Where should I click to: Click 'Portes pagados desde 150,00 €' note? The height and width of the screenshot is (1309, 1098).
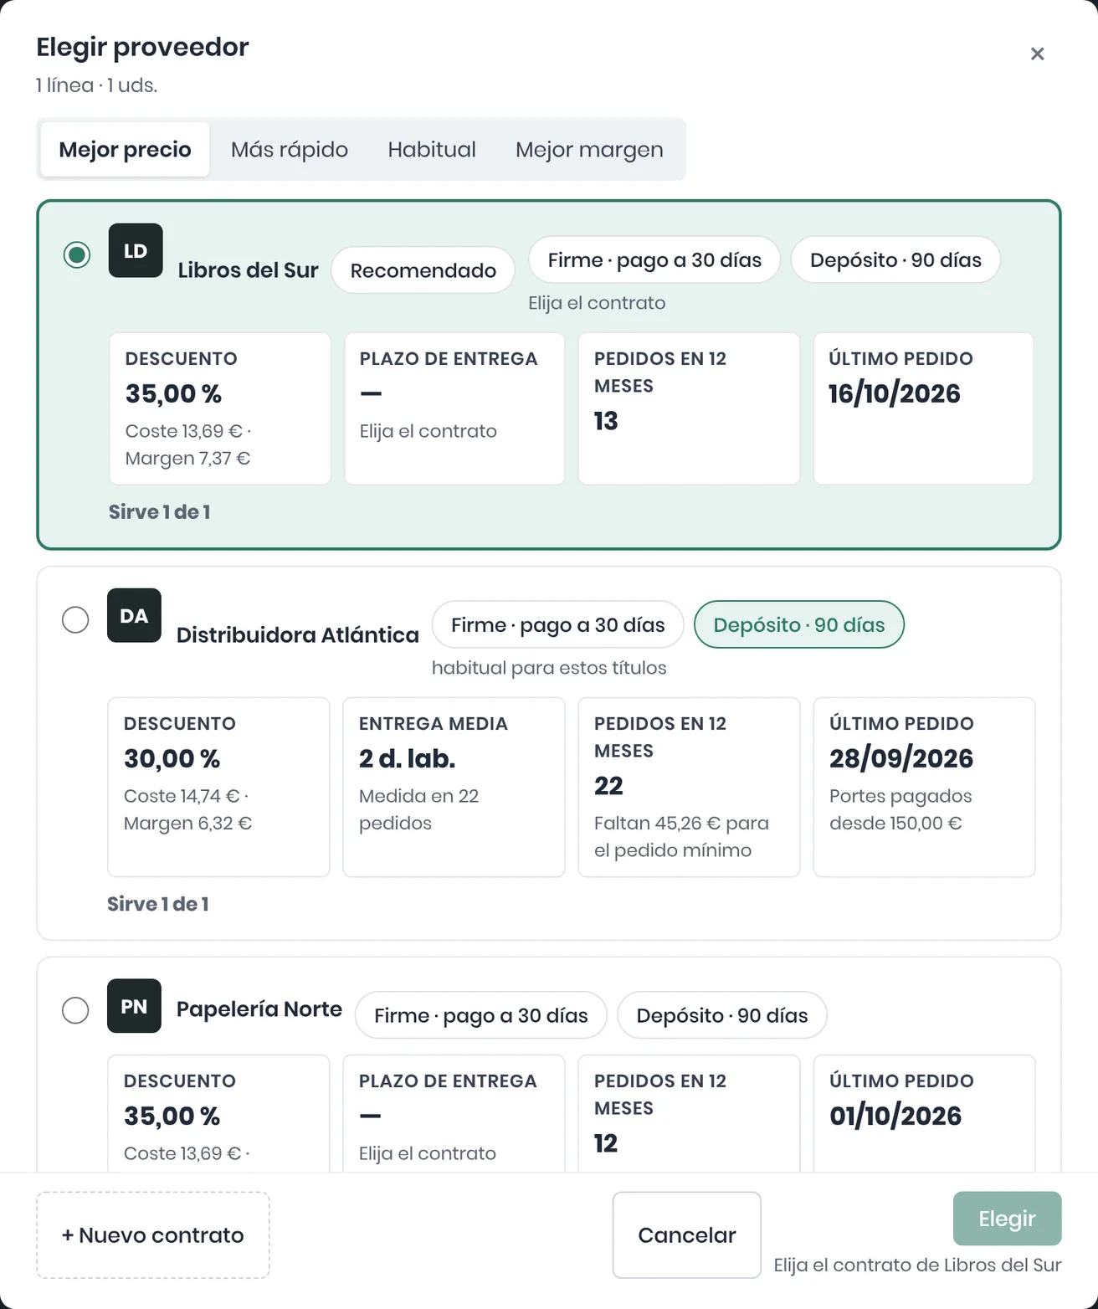900,809
